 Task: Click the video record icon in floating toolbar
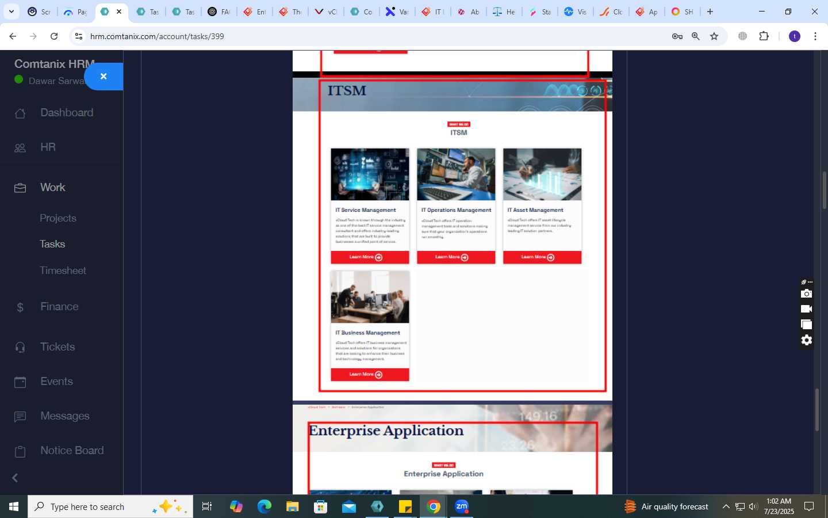click(807, 309)
